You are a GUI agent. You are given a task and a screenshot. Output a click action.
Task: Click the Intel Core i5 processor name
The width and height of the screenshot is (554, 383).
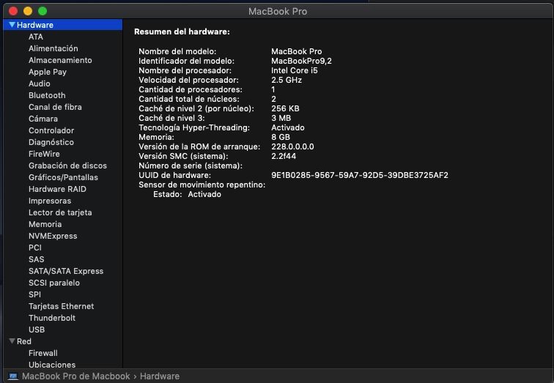295,70
